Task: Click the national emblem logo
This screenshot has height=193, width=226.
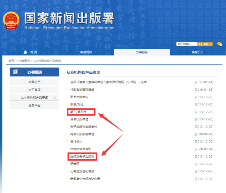Action: pyautogui.click(x=11, y=20)
